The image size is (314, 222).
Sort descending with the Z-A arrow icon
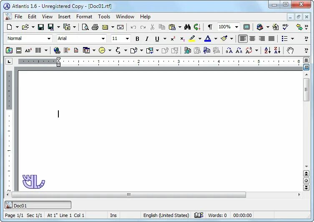point(277,50)
